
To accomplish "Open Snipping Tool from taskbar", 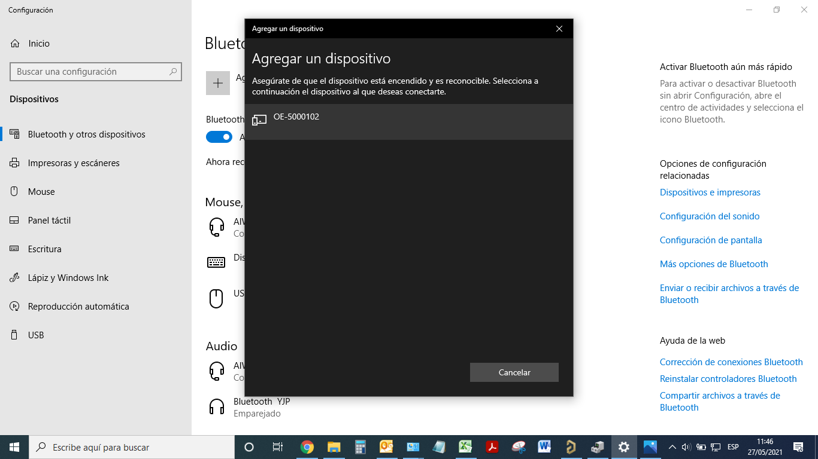I will tap(519, 447).
